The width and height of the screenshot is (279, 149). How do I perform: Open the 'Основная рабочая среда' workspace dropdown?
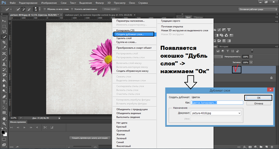(257, 9)
